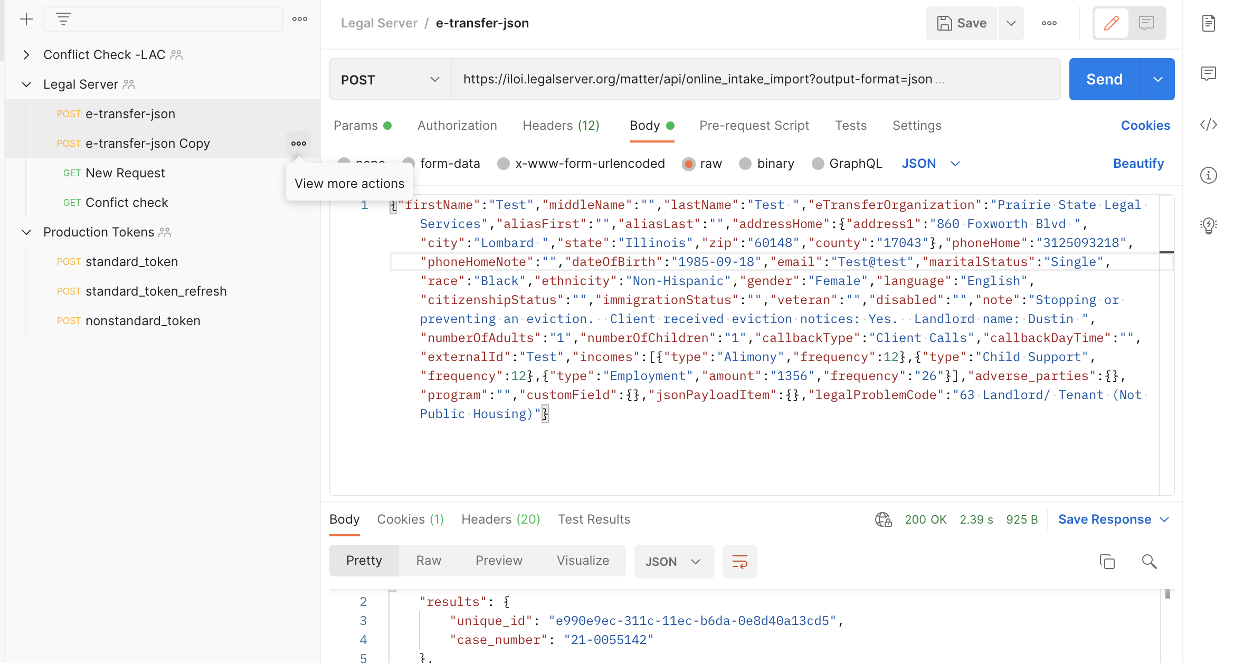Click team icon beside Production Tokens

(165, 232)
